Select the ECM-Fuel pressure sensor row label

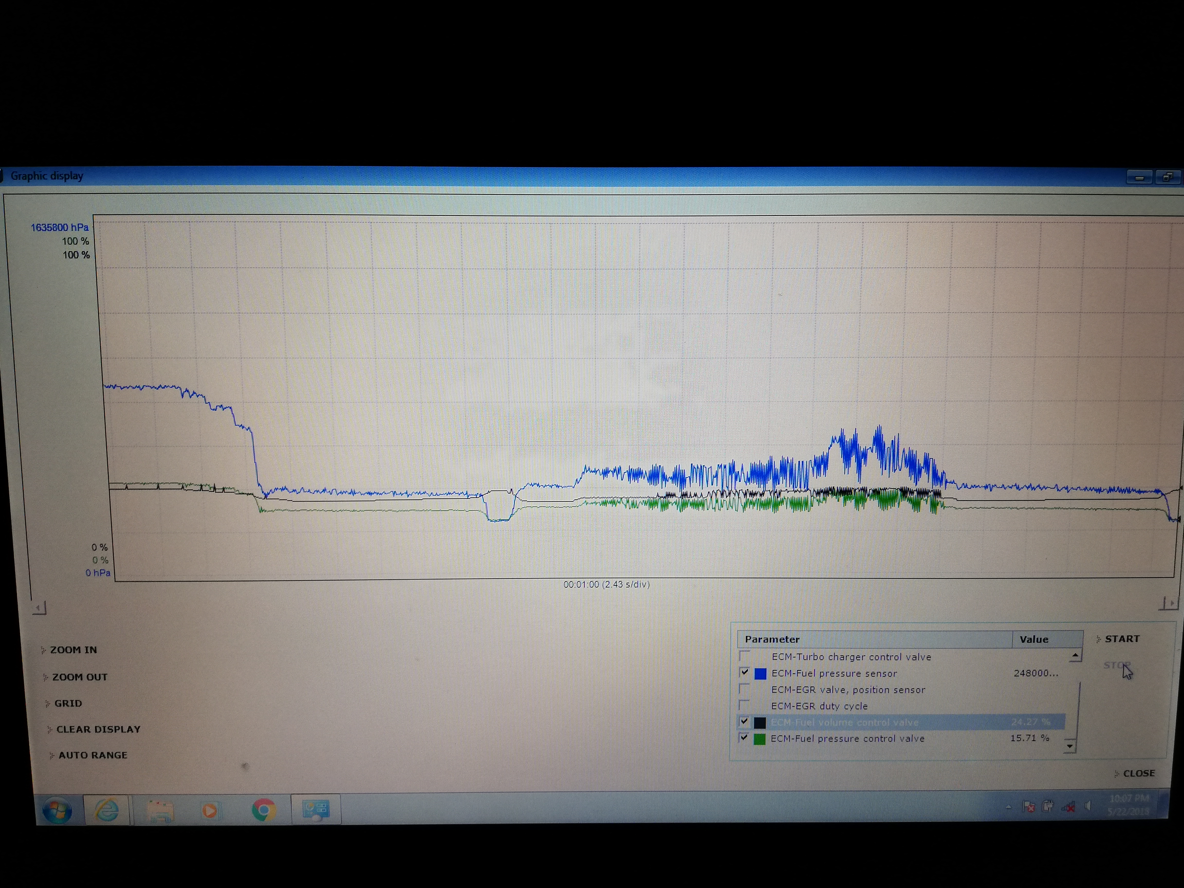pyautogui.click(x=834, y=673)
